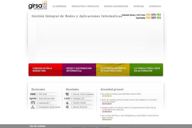Open Quiter Services Web link
This screenshot has height=128, width=192.
point(47,99)
